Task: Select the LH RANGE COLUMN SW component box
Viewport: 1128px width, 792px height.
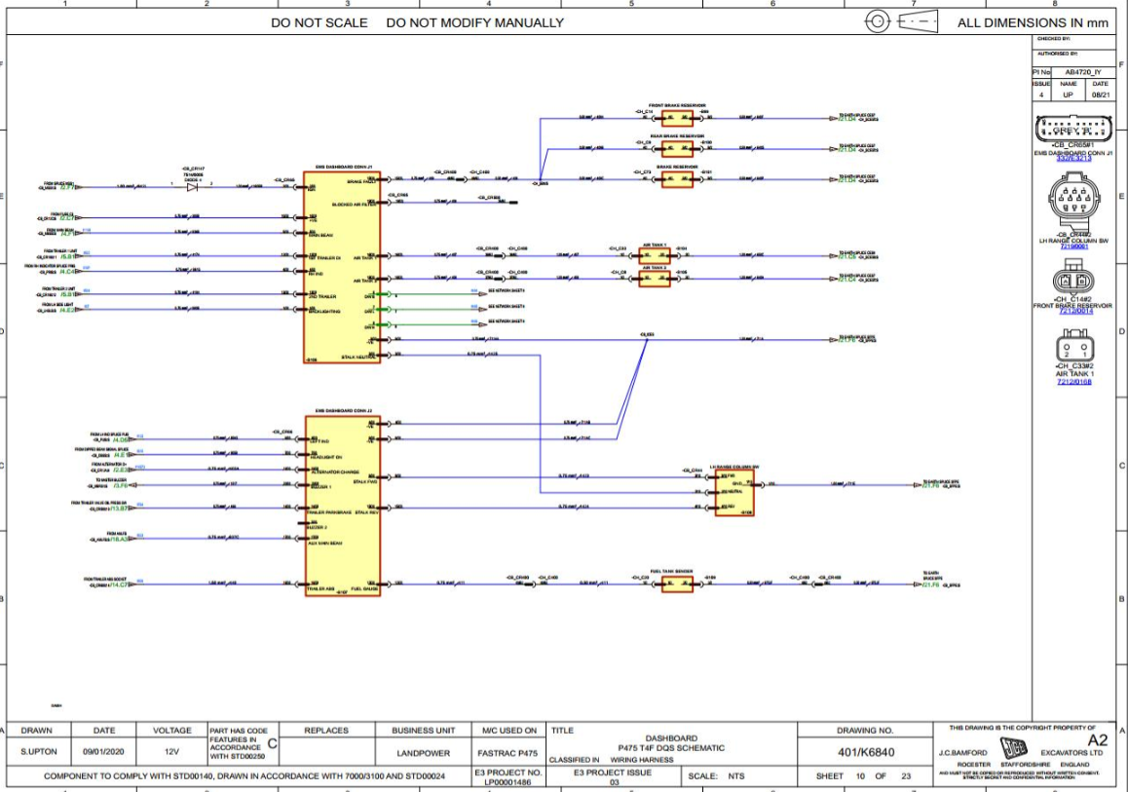Action: click(734, 493)
